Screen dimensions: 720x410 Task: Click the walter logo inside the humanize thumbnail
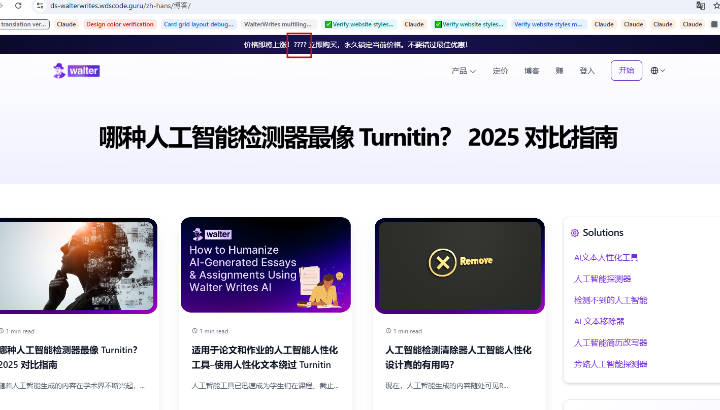coord(212,234)
